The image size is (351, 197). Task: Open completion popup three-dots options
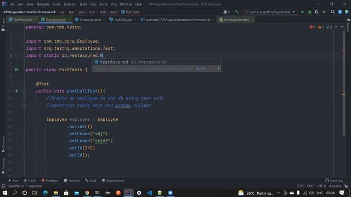pyautogui.click(x=218, y=68)
